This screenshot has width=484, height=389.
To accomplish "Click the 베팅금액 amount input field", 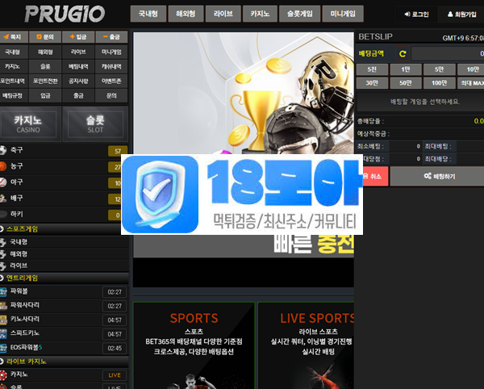I will click(x=448, y=54).
